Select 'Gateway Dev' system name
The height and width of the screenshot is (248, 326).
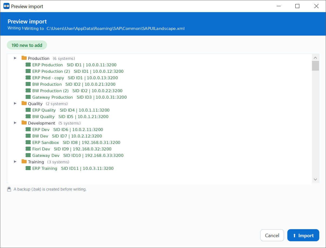coord(46,156)
